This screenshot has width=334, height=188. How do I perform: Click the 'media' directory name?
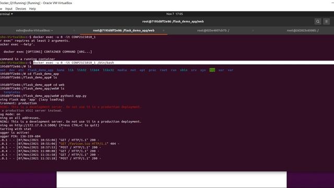[x=122, y=70]
